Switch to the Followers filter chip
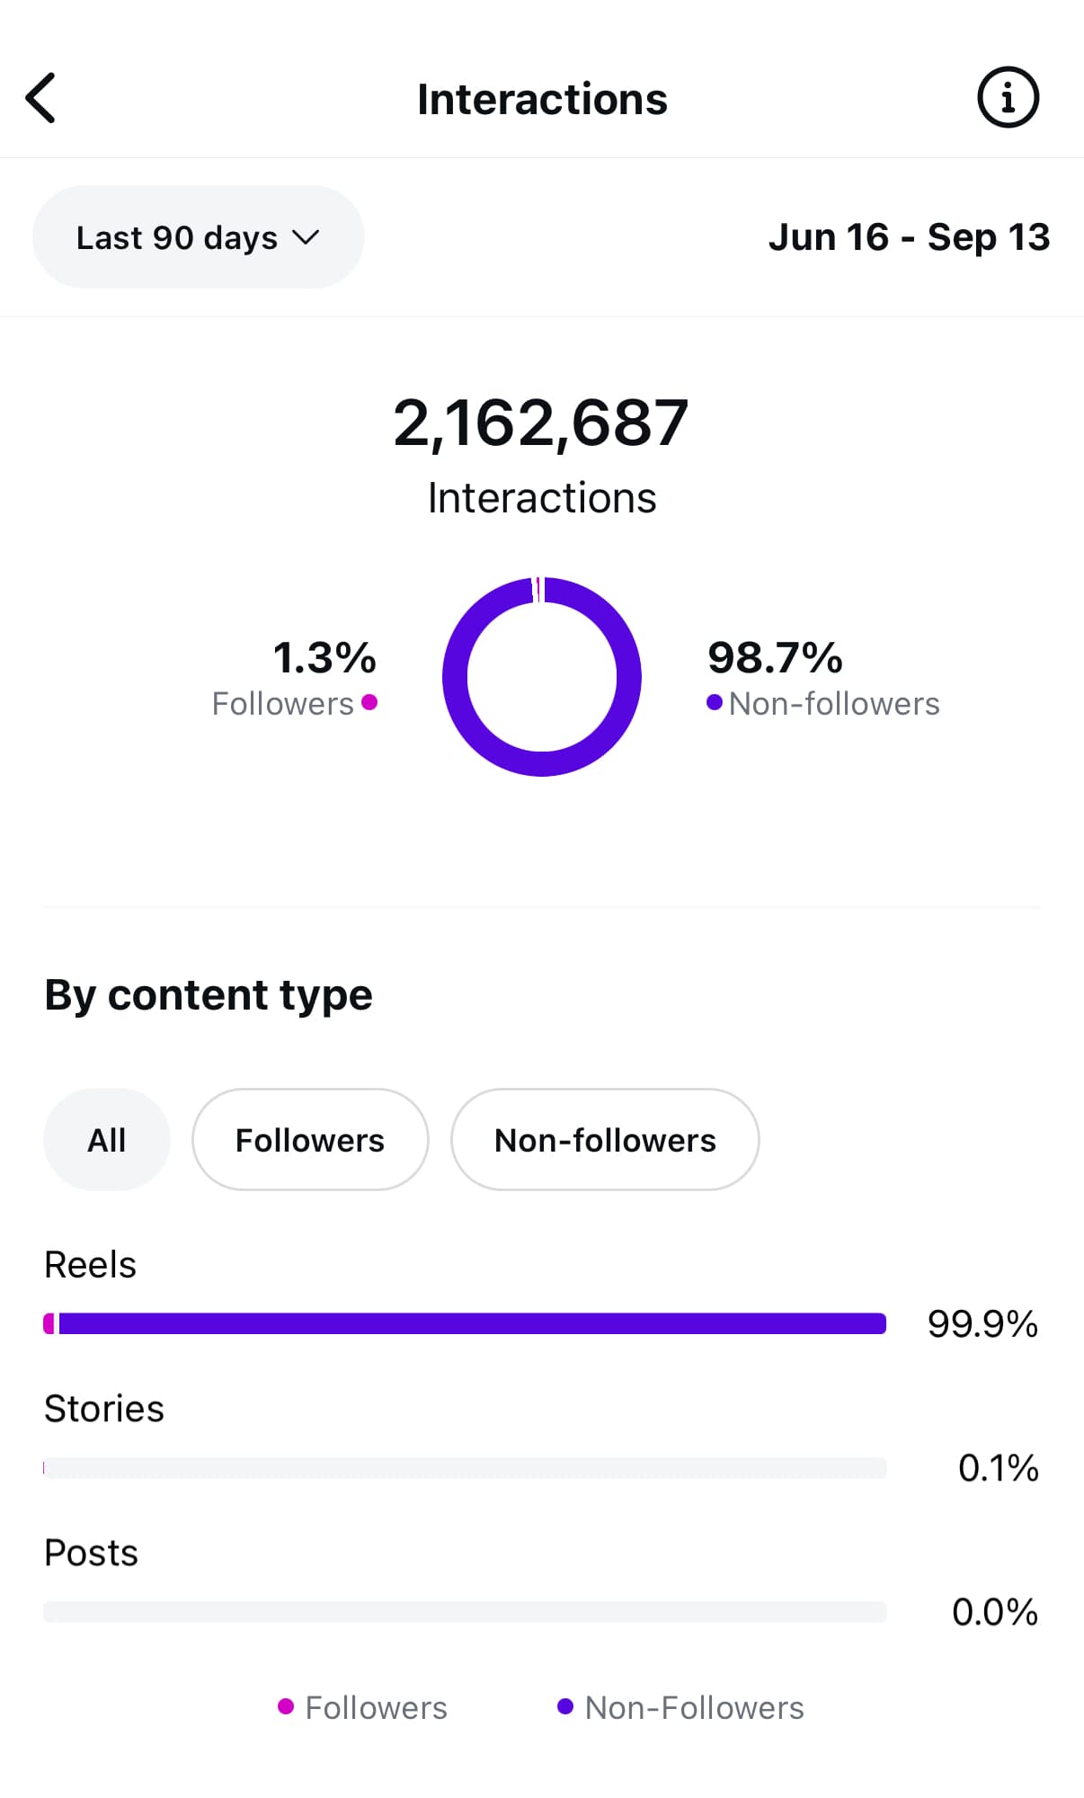Screen dimensions: 1084x1798 (x=310, y=1140)
